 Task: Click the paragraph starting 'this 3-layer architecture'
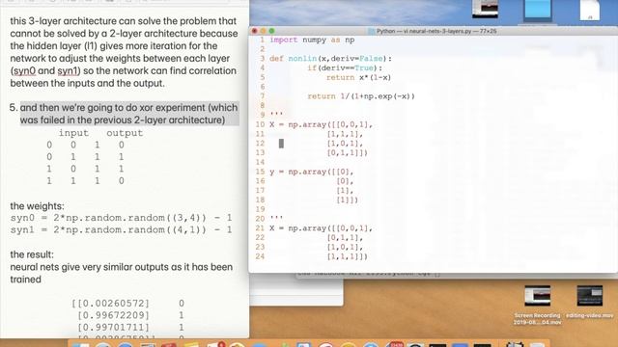124,52
